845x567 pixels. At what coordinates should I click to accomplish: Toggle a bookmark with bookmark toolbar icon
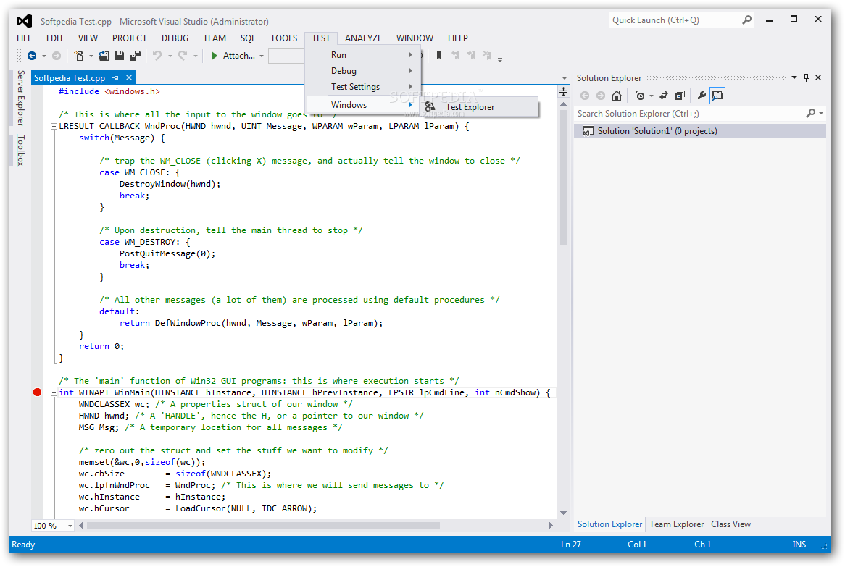click(439, 56)
